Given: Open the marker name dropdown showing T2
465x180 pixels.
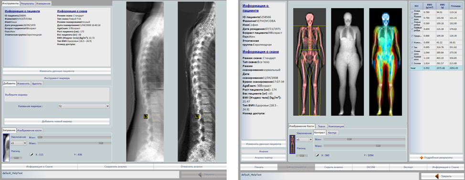Looking at the screenshot, I should click(x=84, y=106).
